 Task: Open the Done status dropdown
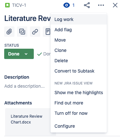tap(19, 54)
